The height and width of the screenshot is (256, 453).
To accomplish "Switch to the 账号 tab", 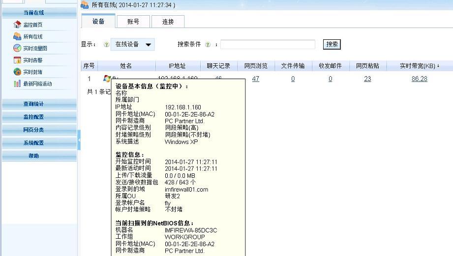I will (x=133, y=22).
